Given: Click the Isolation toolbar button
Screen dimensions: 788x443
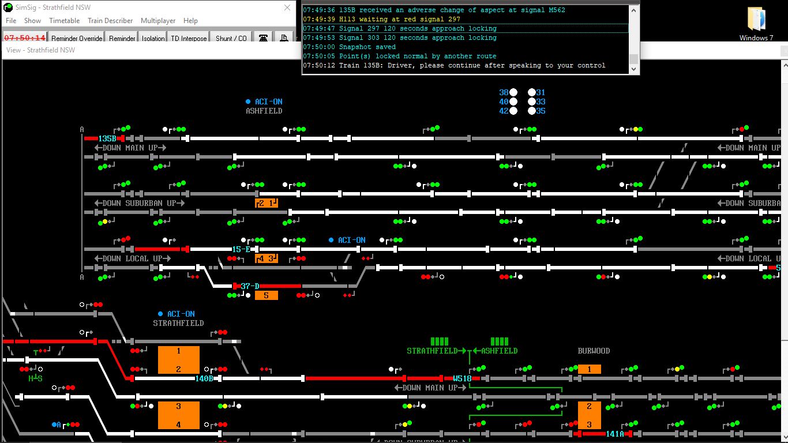Looking at the screenshot, I should [153, 38].
